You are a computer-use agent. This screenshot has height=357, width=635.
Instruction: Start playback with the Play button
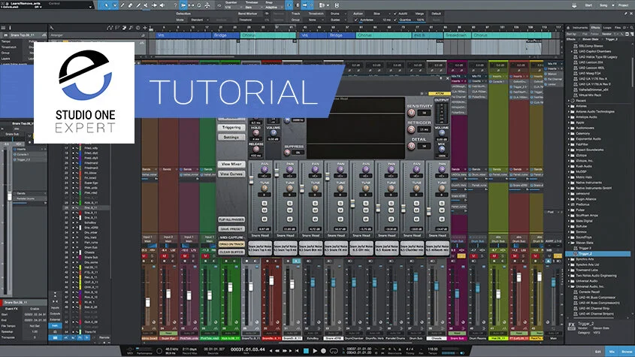click(315, 351)
